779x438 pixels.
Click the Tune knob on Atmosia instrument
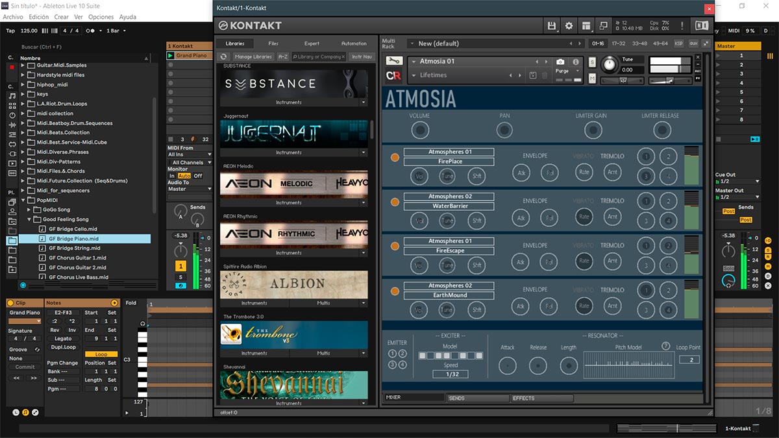coord(610,64)
